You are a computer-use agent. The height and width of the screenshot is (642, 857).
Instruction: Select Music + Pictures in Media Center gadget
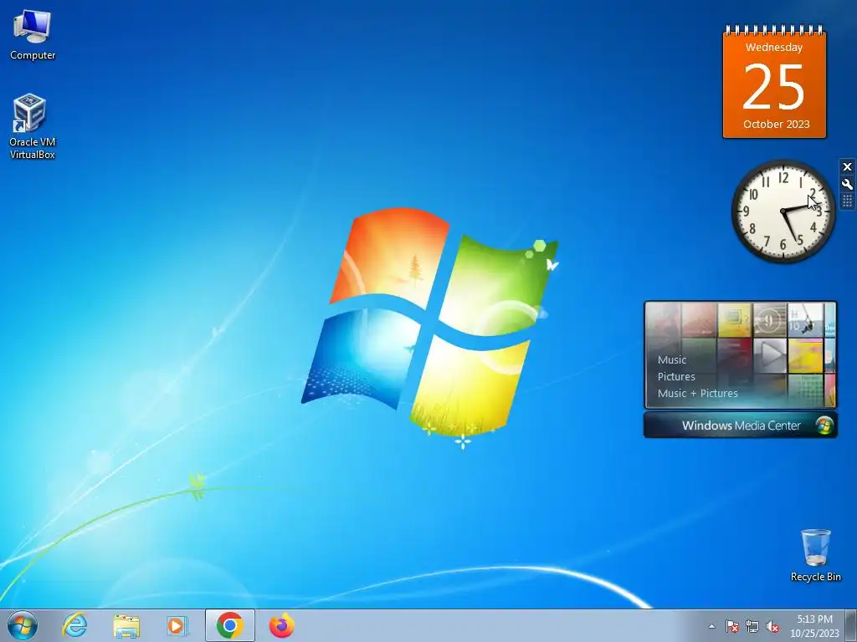pos(697,393)
